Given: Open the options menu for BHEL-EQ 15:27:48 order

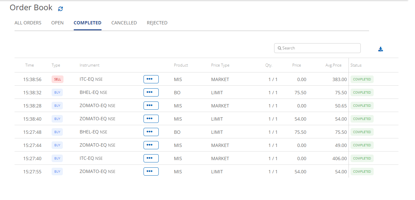Looking at the screenshot, I should [151, 132].
